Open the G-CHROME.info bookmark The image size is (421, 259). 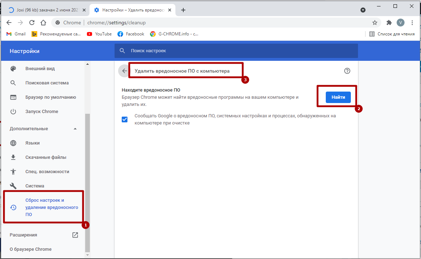click(174, 34)
